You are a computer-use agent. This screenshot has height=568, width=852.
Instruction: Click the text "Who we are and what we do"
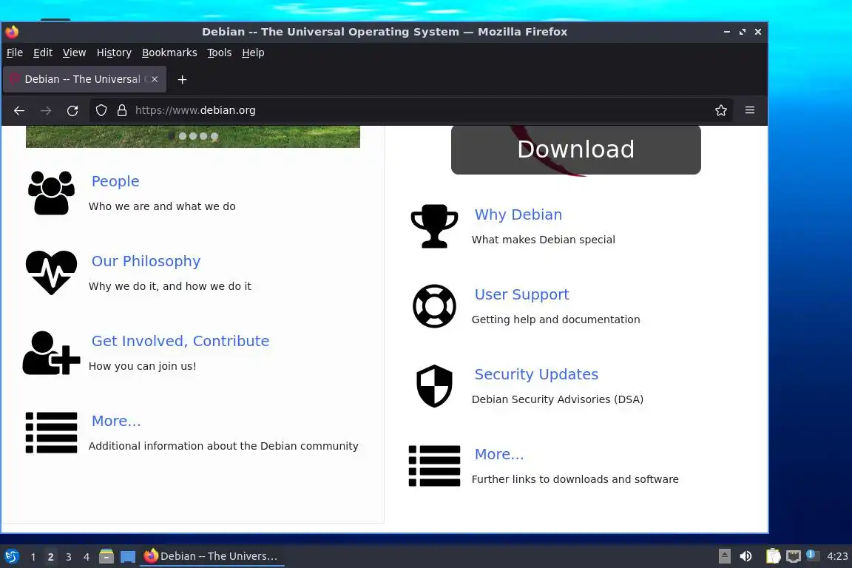pos(162,206)
